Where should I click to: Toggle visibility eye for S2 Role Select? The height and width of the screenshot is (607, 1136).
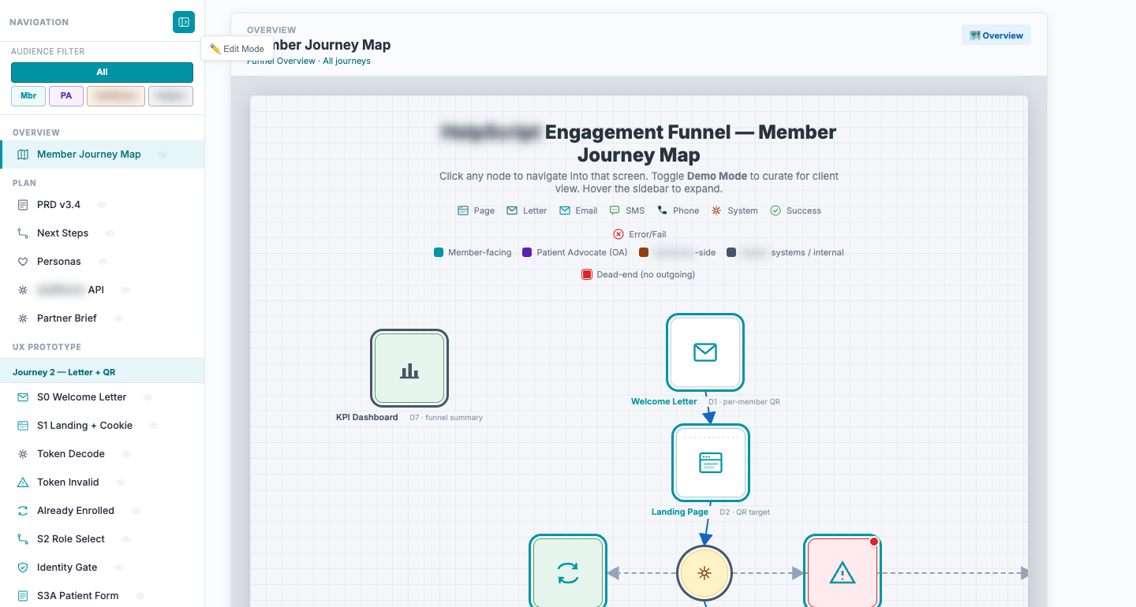tap(126, 539)
